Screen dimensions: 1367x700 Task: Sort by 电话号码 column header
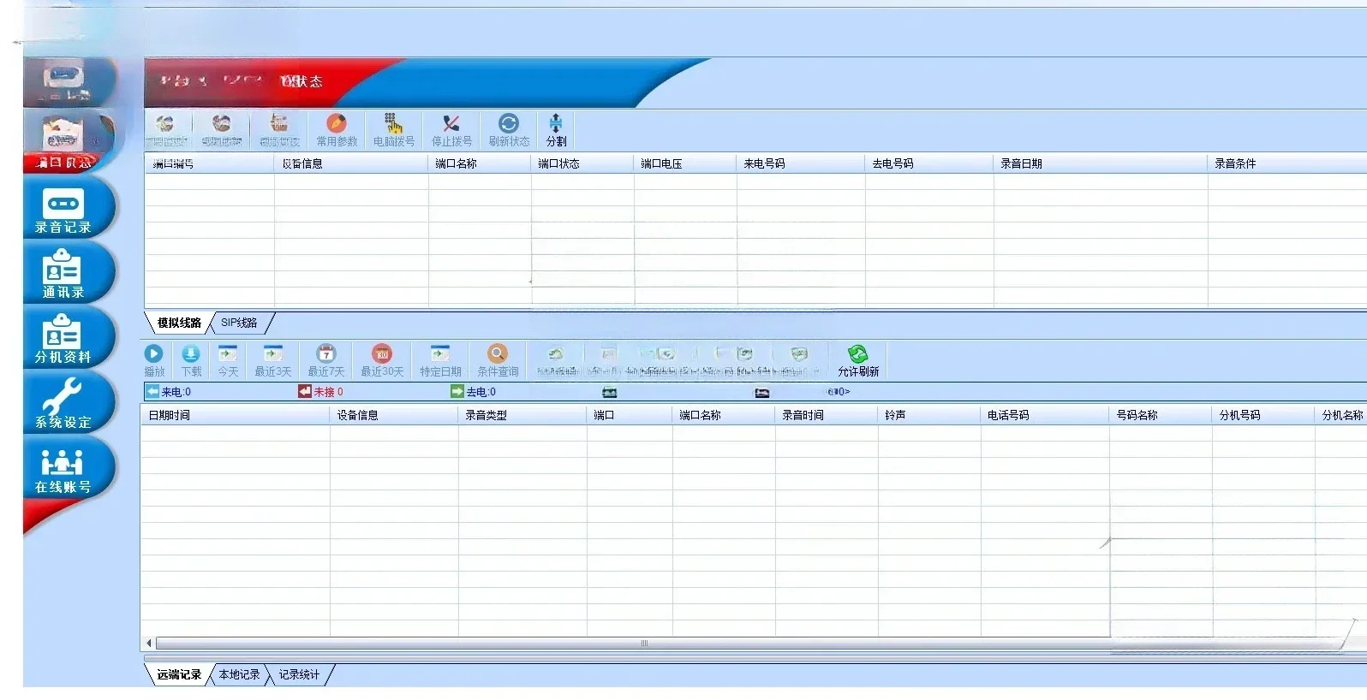click(x=1045, y=415)
